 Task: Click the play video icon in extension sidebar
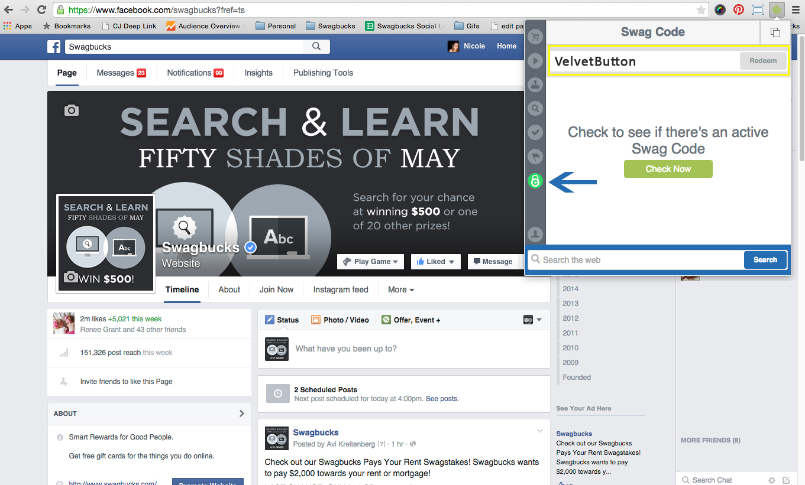coord(535,60)
